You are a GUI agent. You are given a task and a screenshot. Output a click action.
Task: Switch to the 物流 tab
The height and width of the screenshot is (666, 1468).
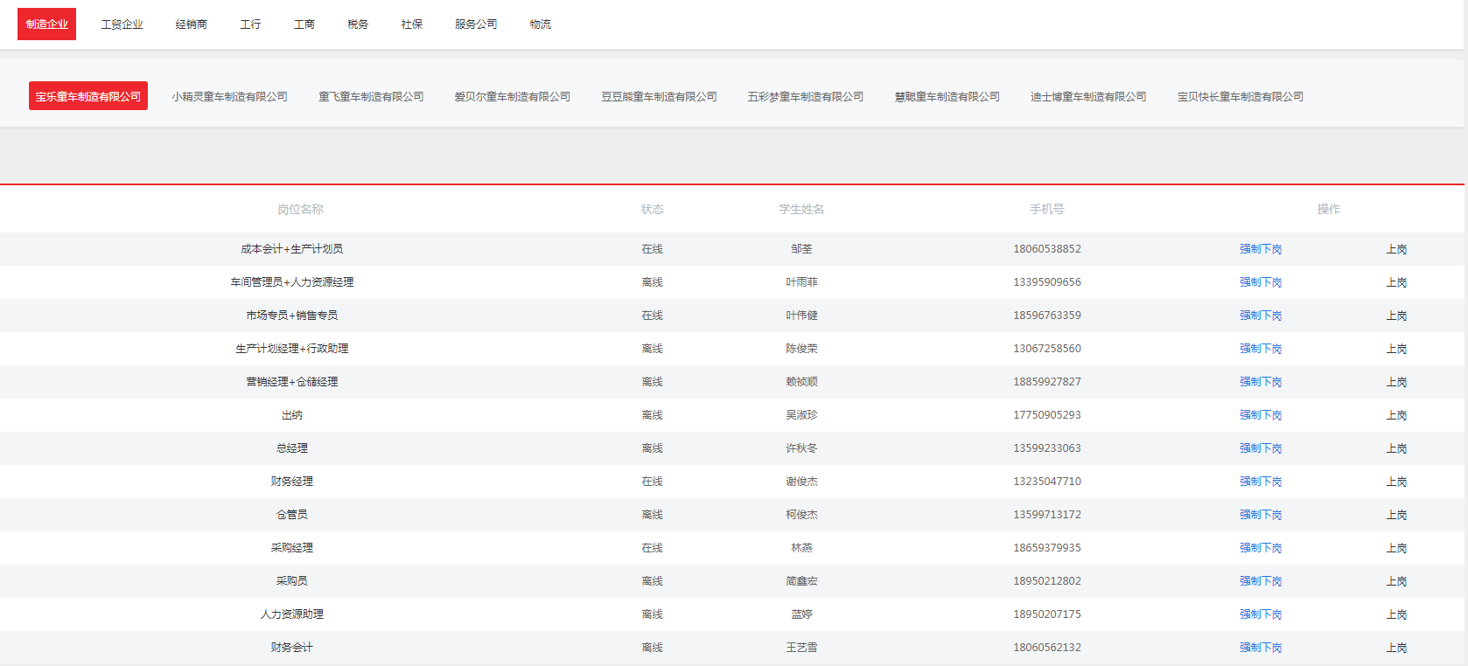pos(540,24)
